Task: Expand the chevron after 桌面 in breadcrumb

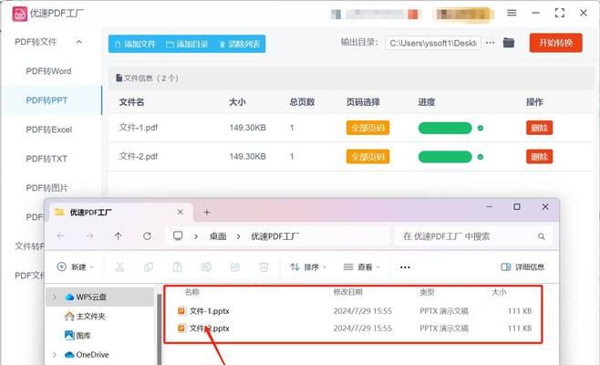Action: pyautogui.click(x=238, y=236)
